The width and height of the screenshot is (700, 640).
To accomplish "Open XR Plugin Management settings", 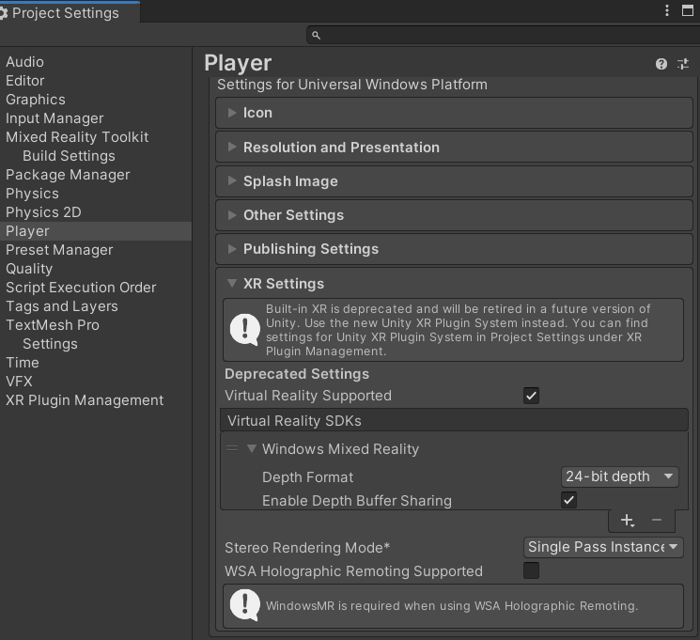I will [85, 400].
